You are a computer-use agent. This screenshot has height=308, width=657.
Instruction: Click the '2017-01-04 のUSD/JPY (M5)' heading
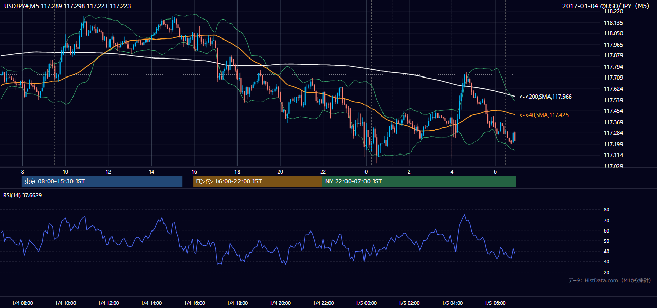click(x=607, y=6)
